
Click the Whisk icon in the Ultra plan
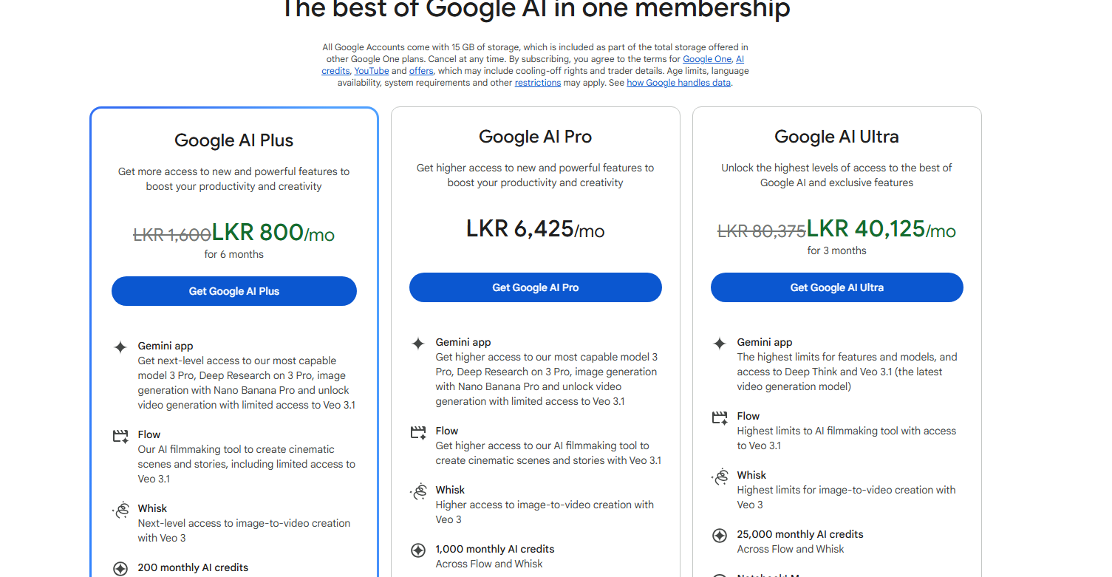pos(720,477)
